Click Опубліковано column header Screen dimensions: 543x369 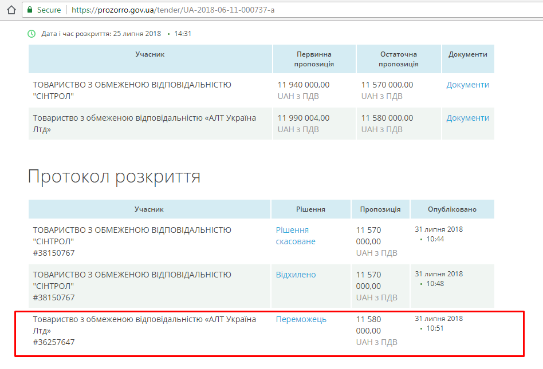(452, 209)
